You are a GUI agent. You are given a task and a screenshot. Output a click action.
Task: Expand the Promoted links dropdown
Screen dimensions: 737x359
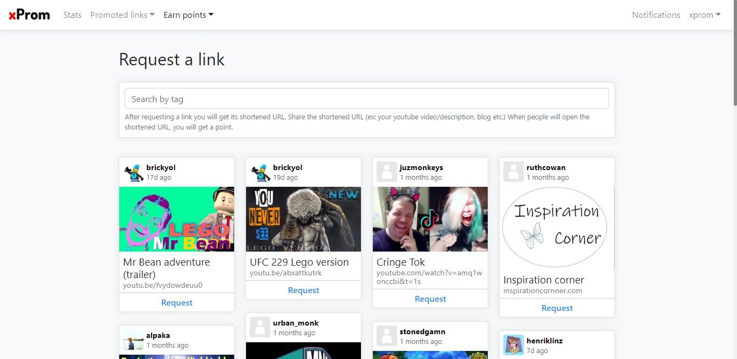pos(122,15)
